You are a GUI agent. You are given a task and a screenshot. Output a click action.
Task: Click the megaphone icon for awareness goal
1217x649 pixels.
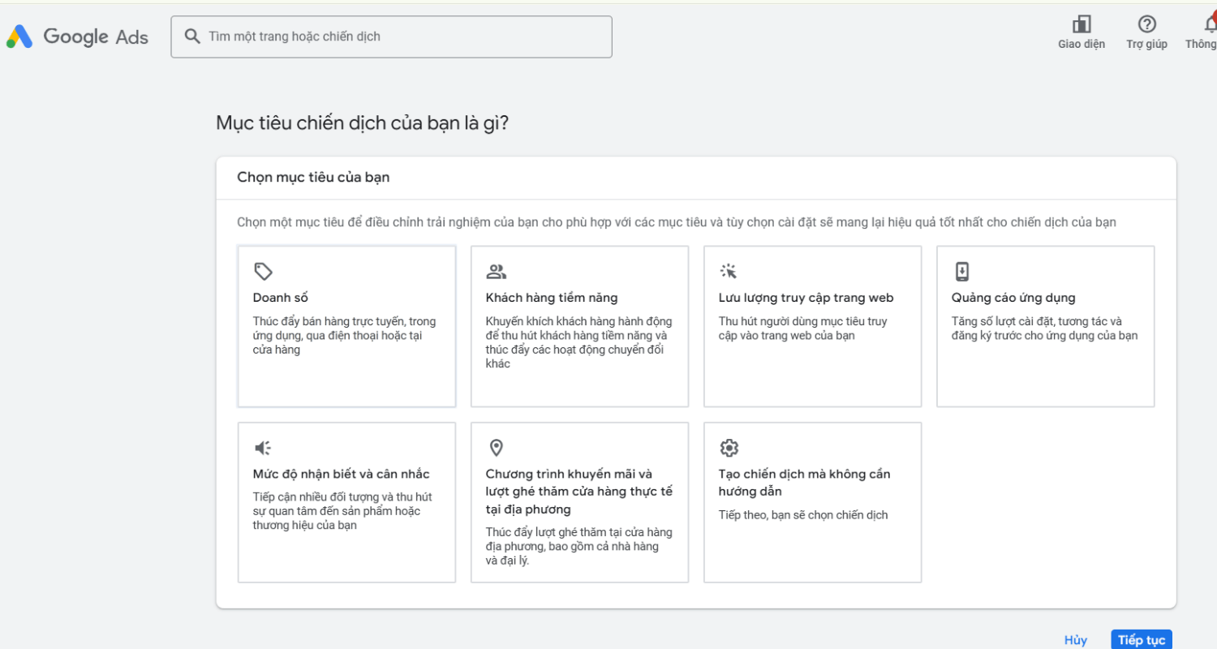click(x=262, y=448)
